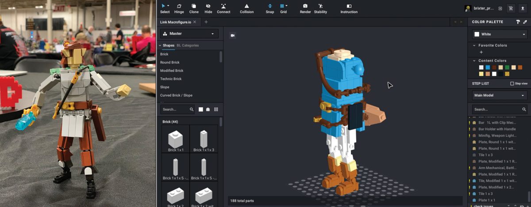Select the Shapes tab

pos(169,45)
